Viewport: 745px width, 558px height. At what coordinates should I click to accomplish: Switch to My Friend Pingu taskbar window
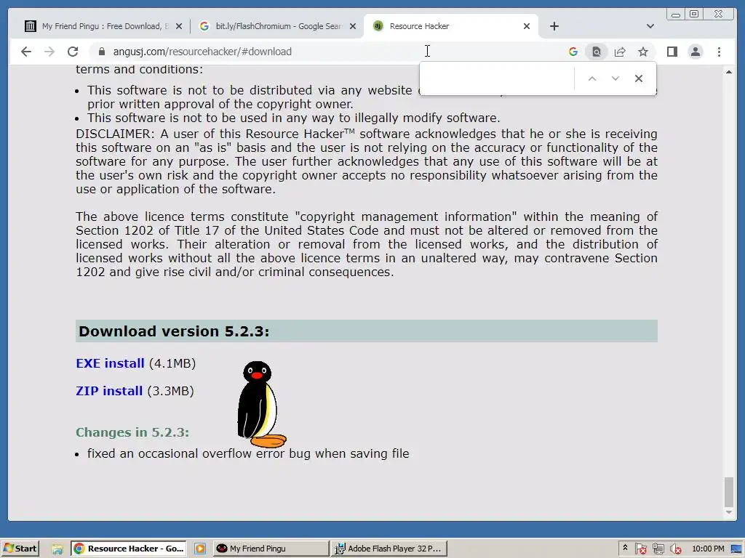pos(271,549)
